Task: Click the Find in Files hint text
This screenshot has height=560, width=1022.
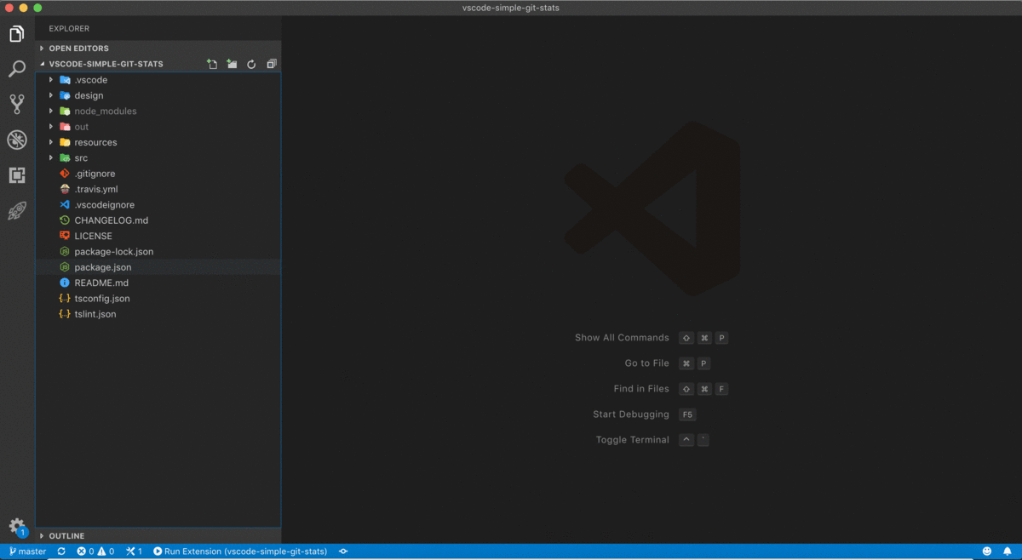Action: click(x=641, y=389)
